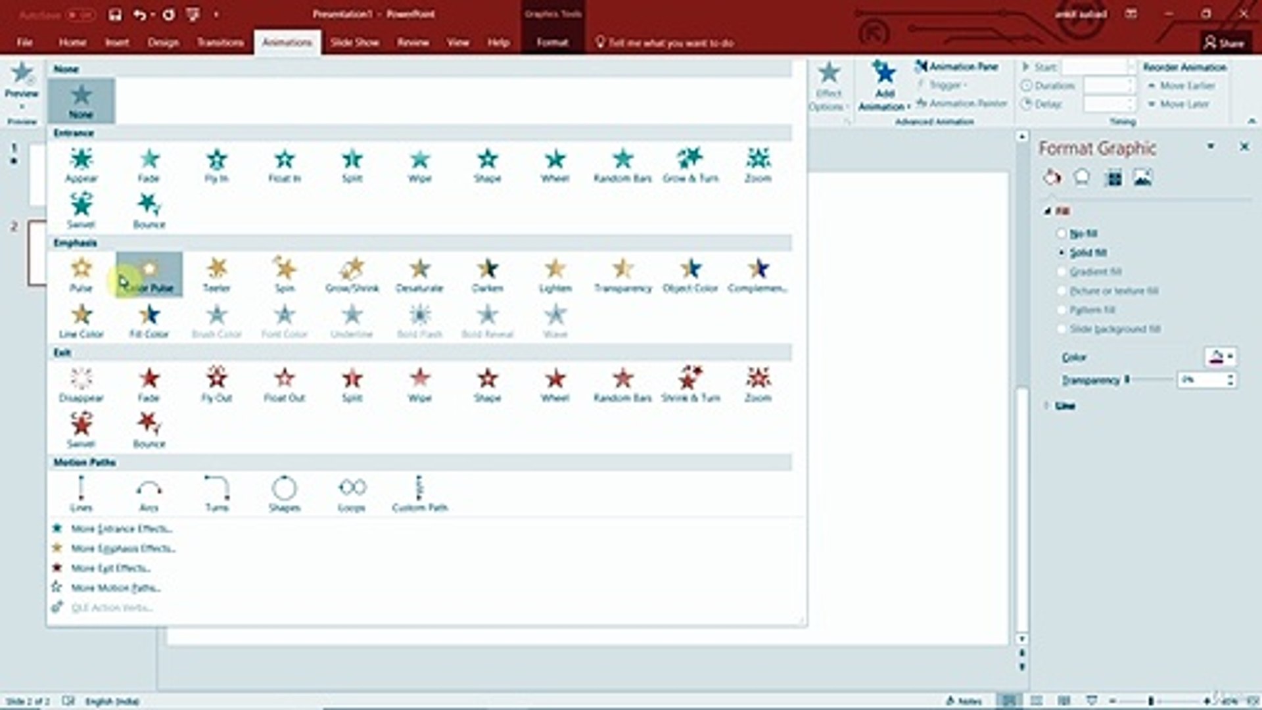Apply the Grow/Shrink emphasis animation
The image size is (1262, 710).
(x=352, y=275)
